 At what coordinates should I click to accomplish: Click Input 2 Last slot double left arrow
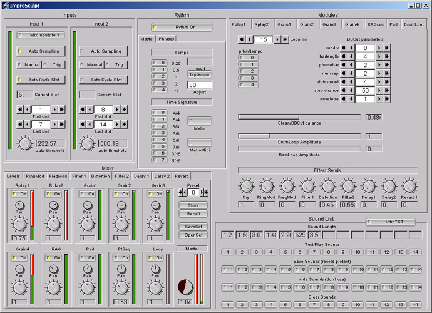[83, 125]
